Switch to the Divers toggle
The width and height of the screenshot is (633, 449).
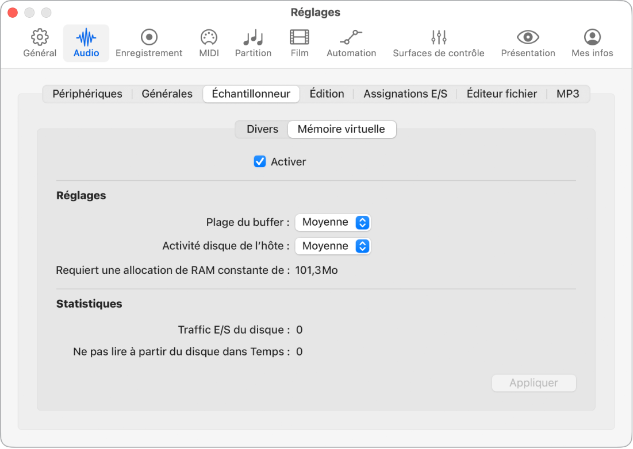tap(262, 129)
